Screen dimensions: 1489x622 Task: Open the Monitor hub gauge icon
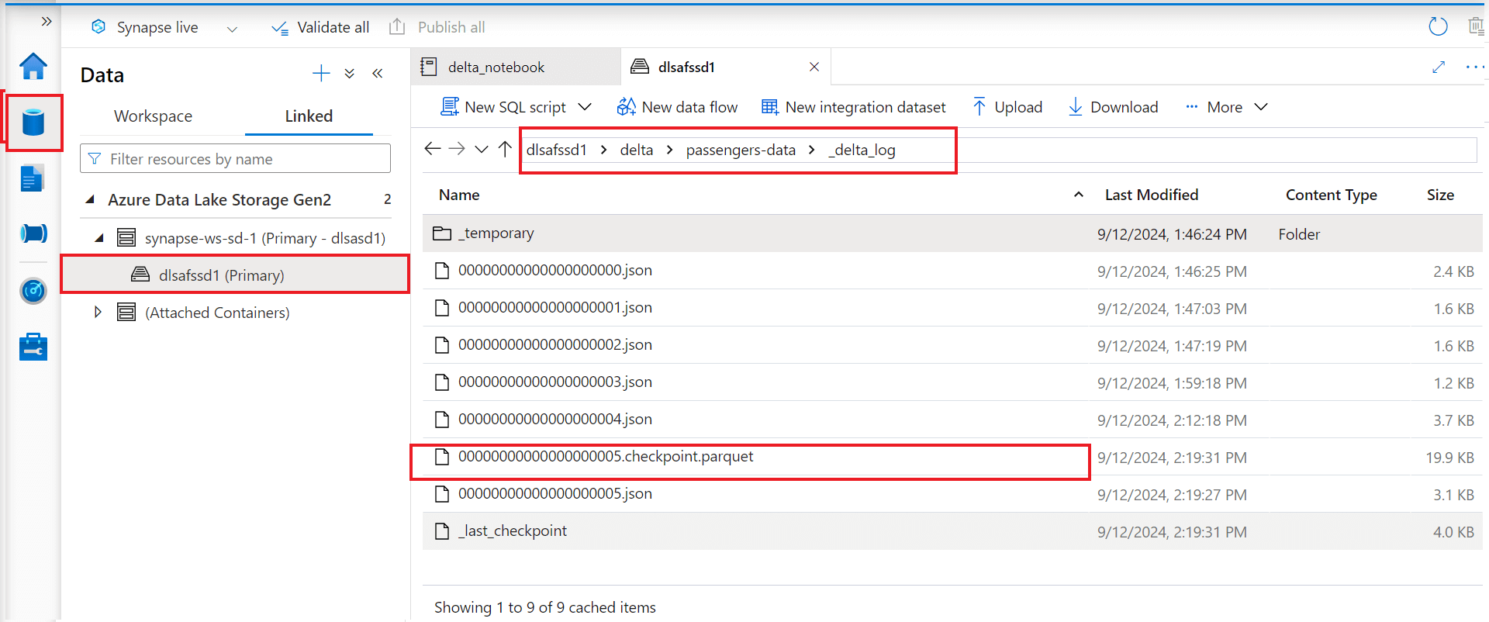pos(33,291)
